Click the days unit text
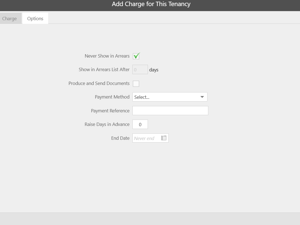The height and width of the screenshot is (225, 300). 154,70
